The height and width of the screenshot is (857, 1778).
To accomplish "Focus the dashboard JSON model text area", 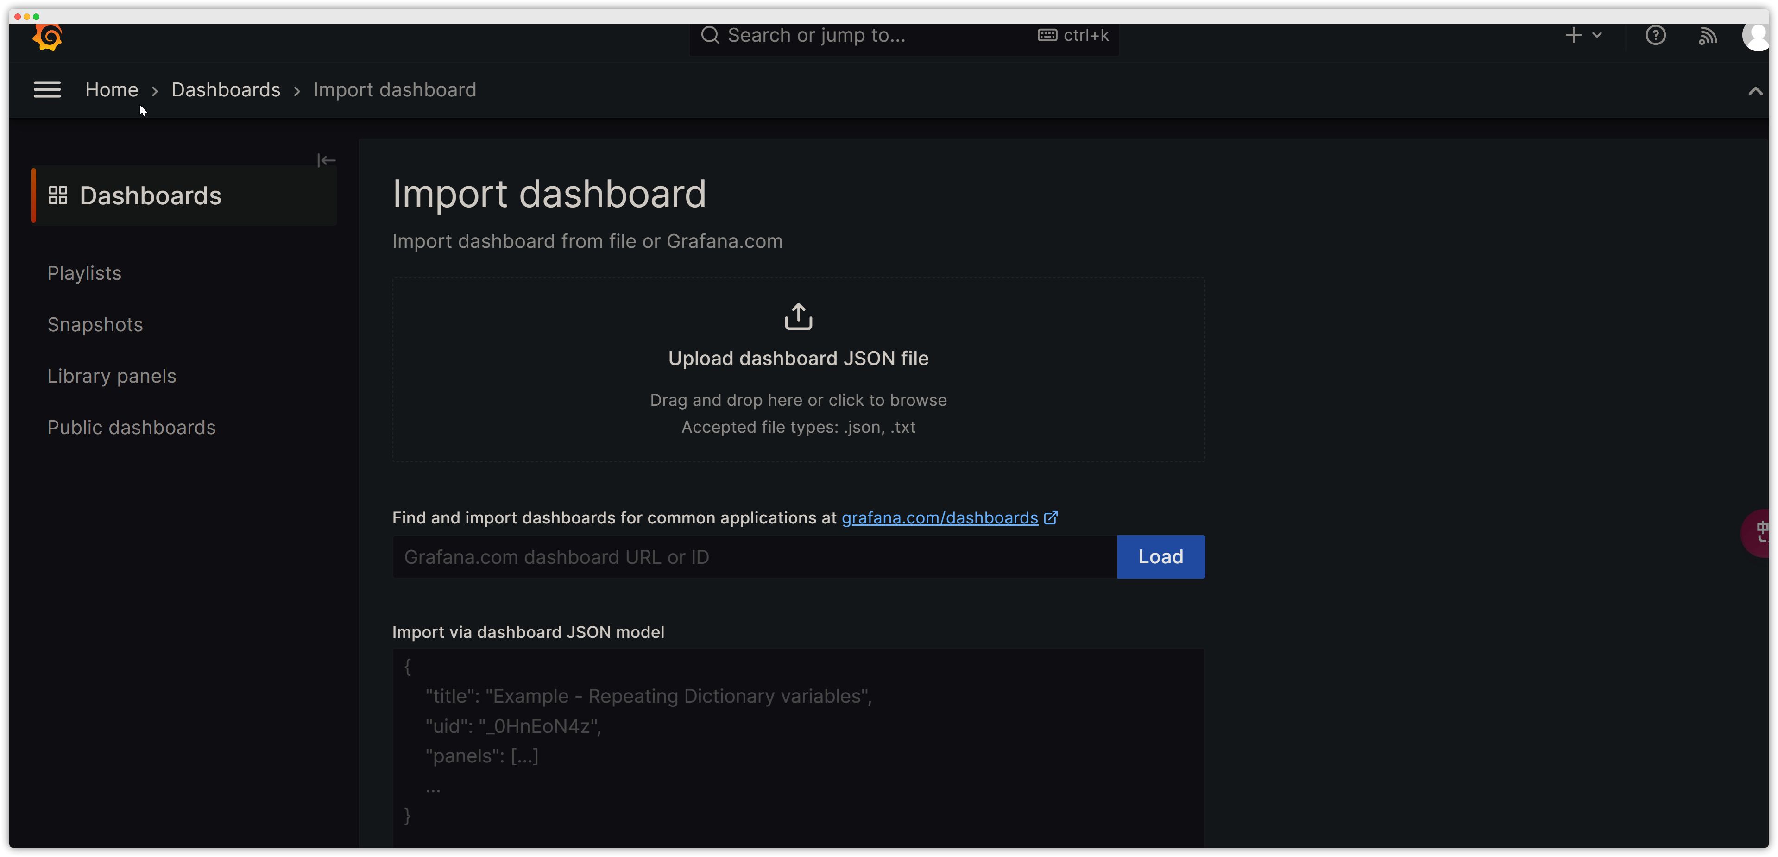I will [799, 748].
